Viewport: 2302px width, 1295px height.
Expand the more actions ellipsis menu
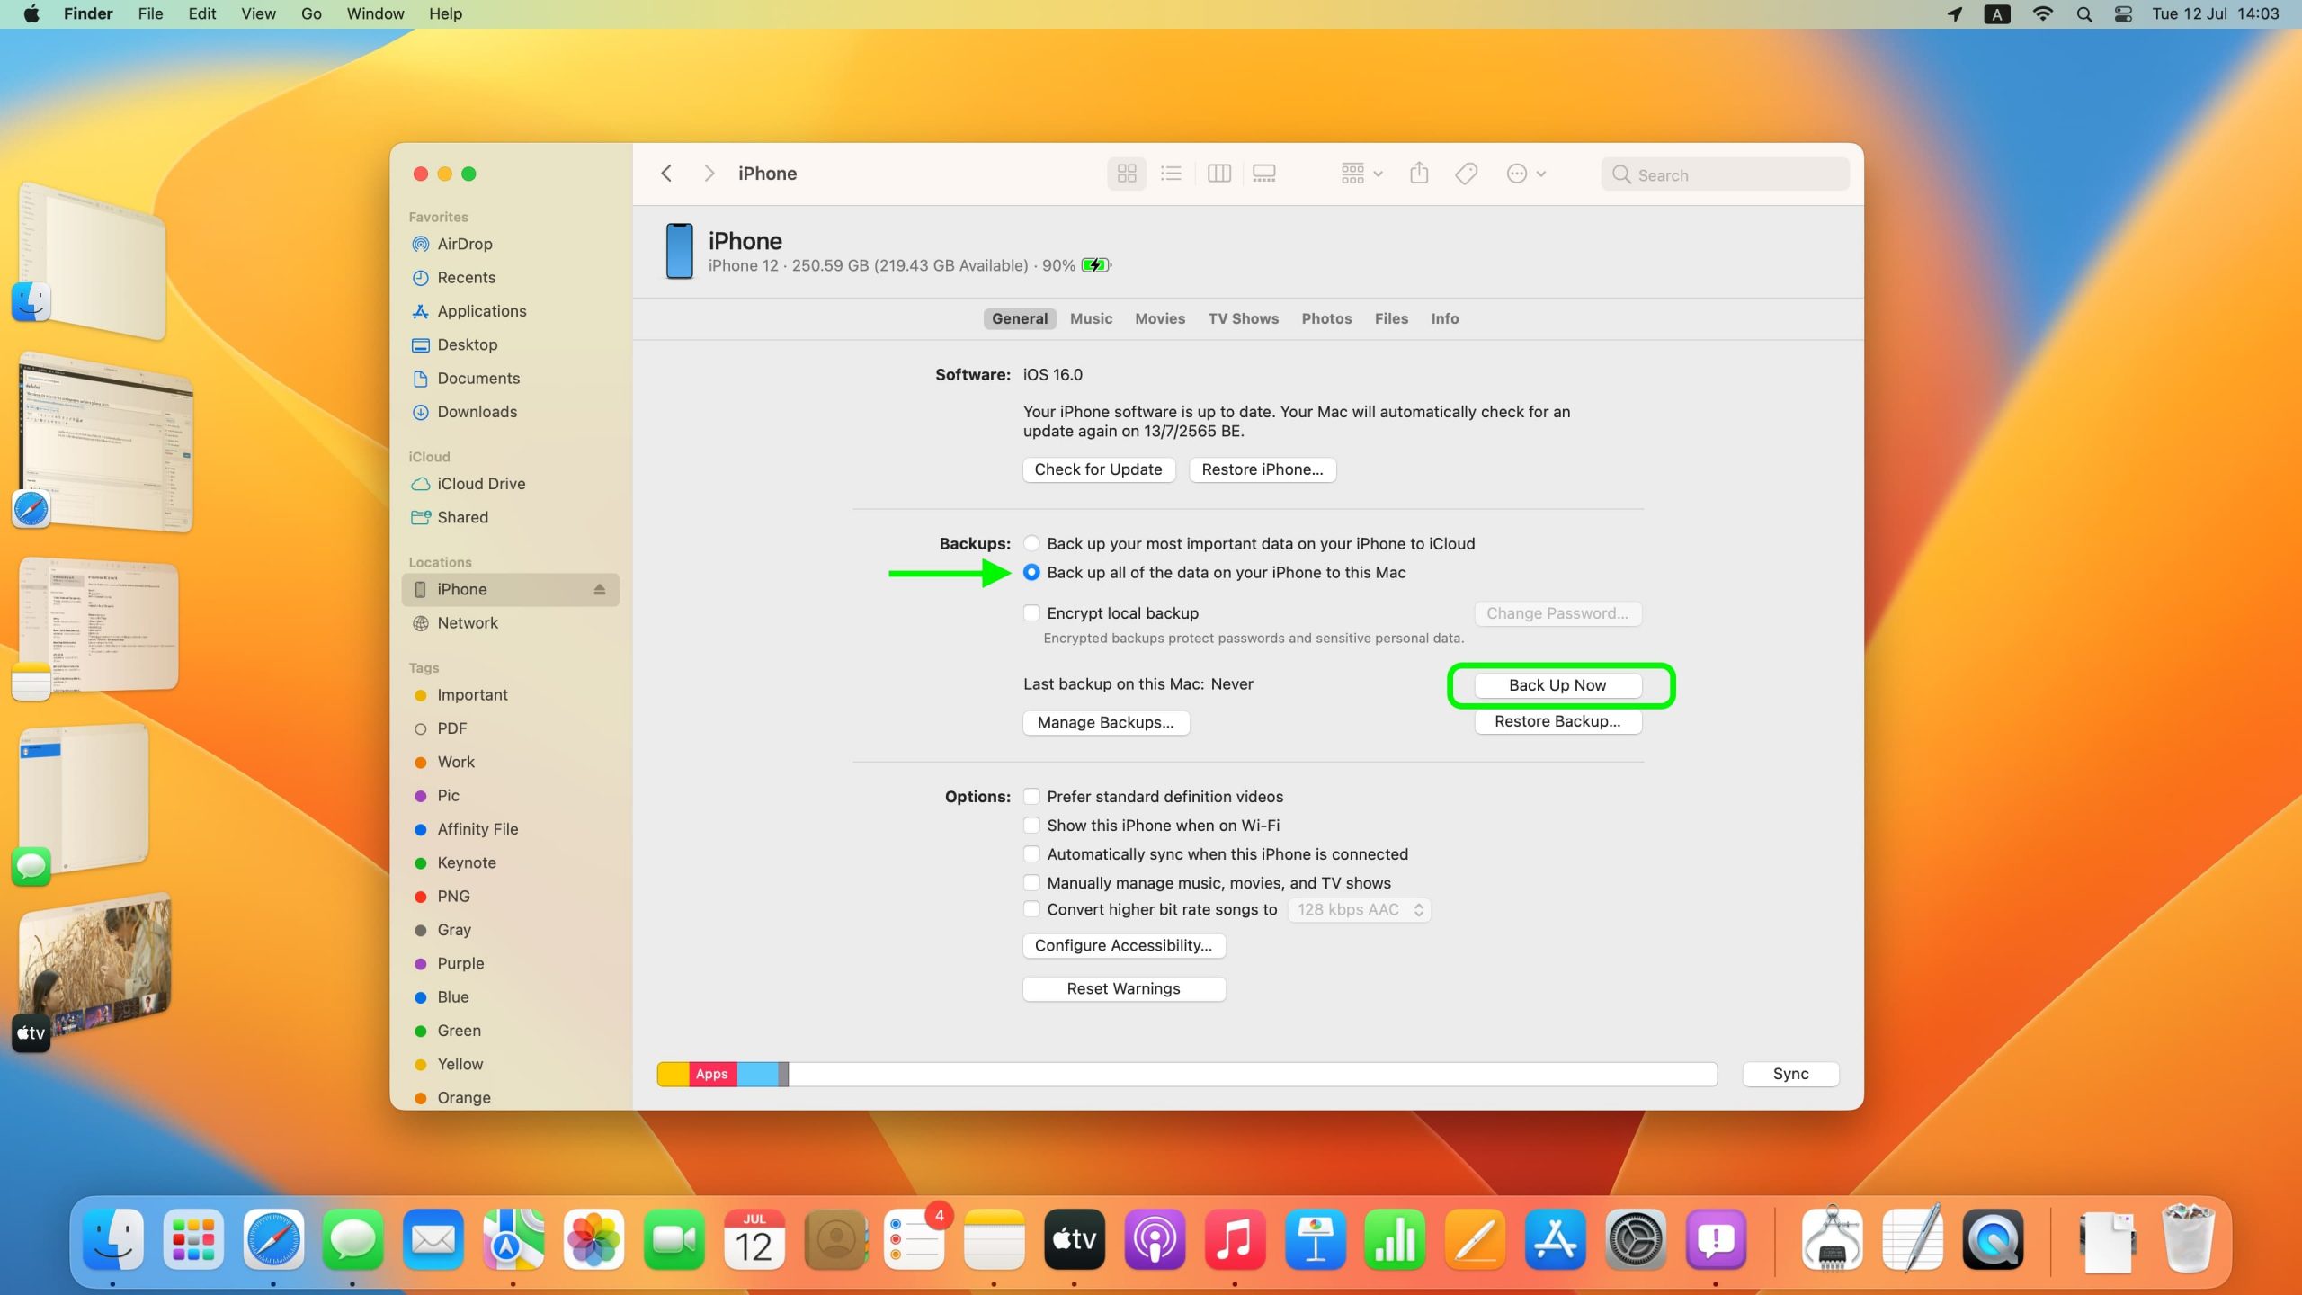(x=1525, y=174)
